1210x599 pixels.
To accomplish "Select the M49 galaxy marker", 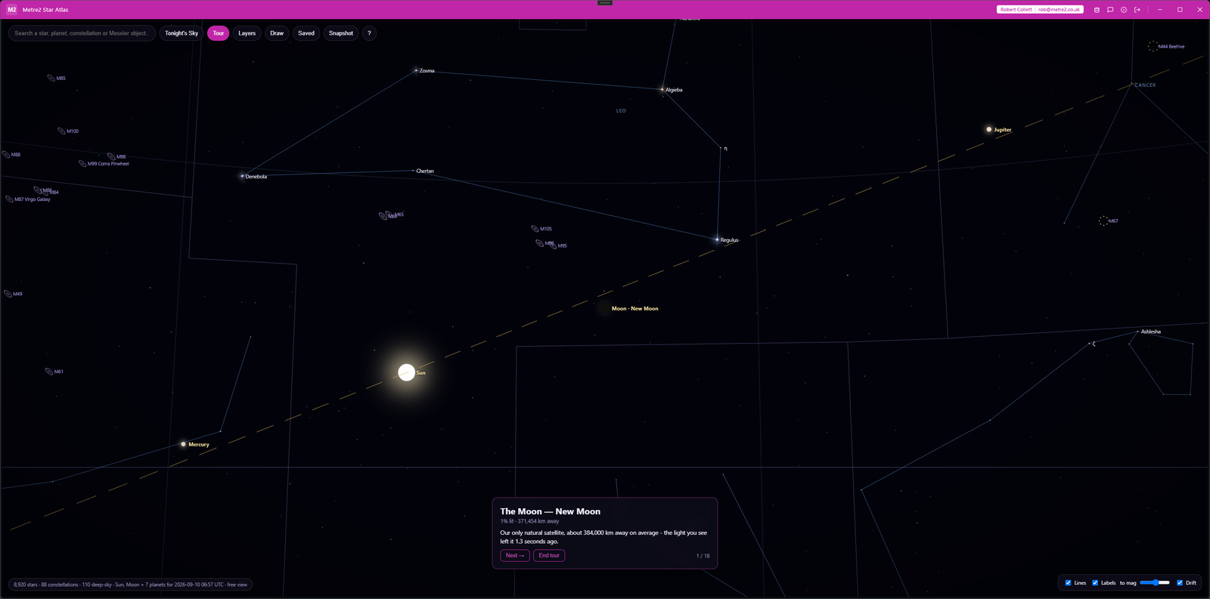I will point(8,294).
